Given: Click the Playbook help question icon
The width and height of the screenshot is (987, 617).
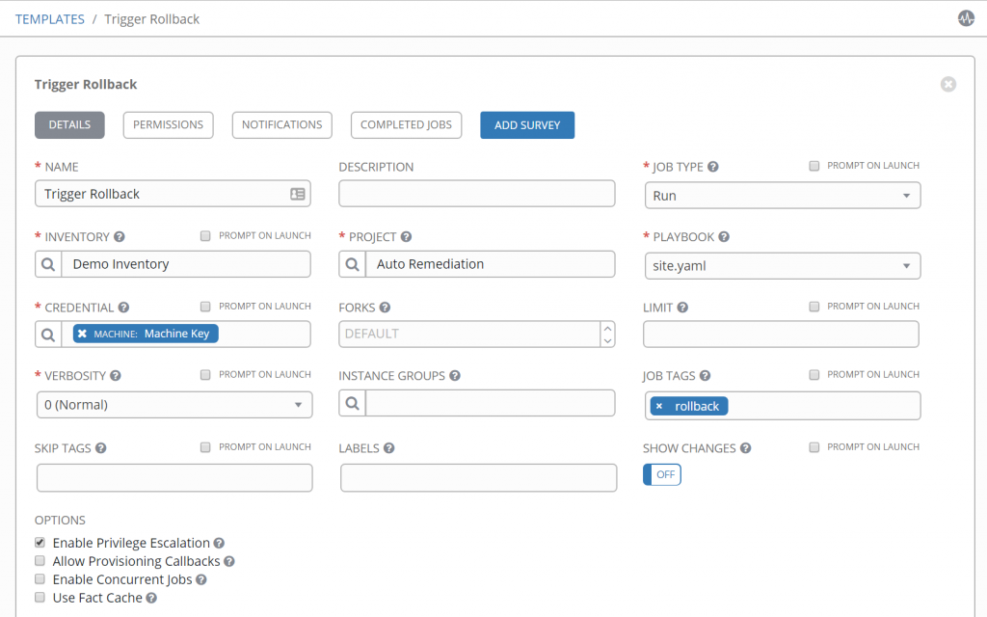Looking at the screenshot, I should coord(723,237).
